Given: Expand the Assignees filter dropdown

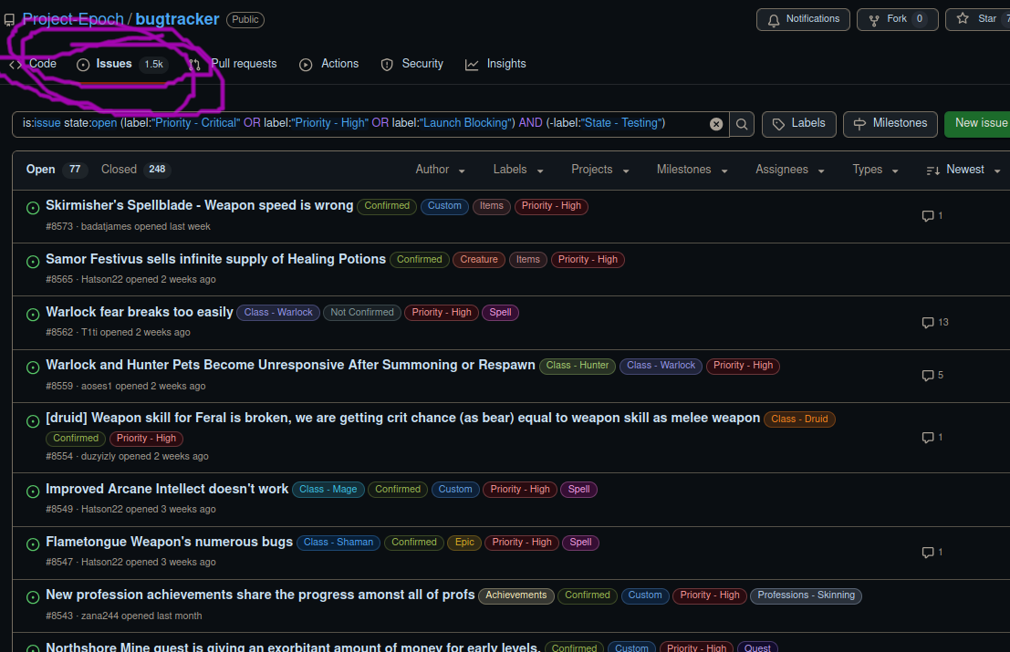Looking at the screenshot, I should coord(790,170).
